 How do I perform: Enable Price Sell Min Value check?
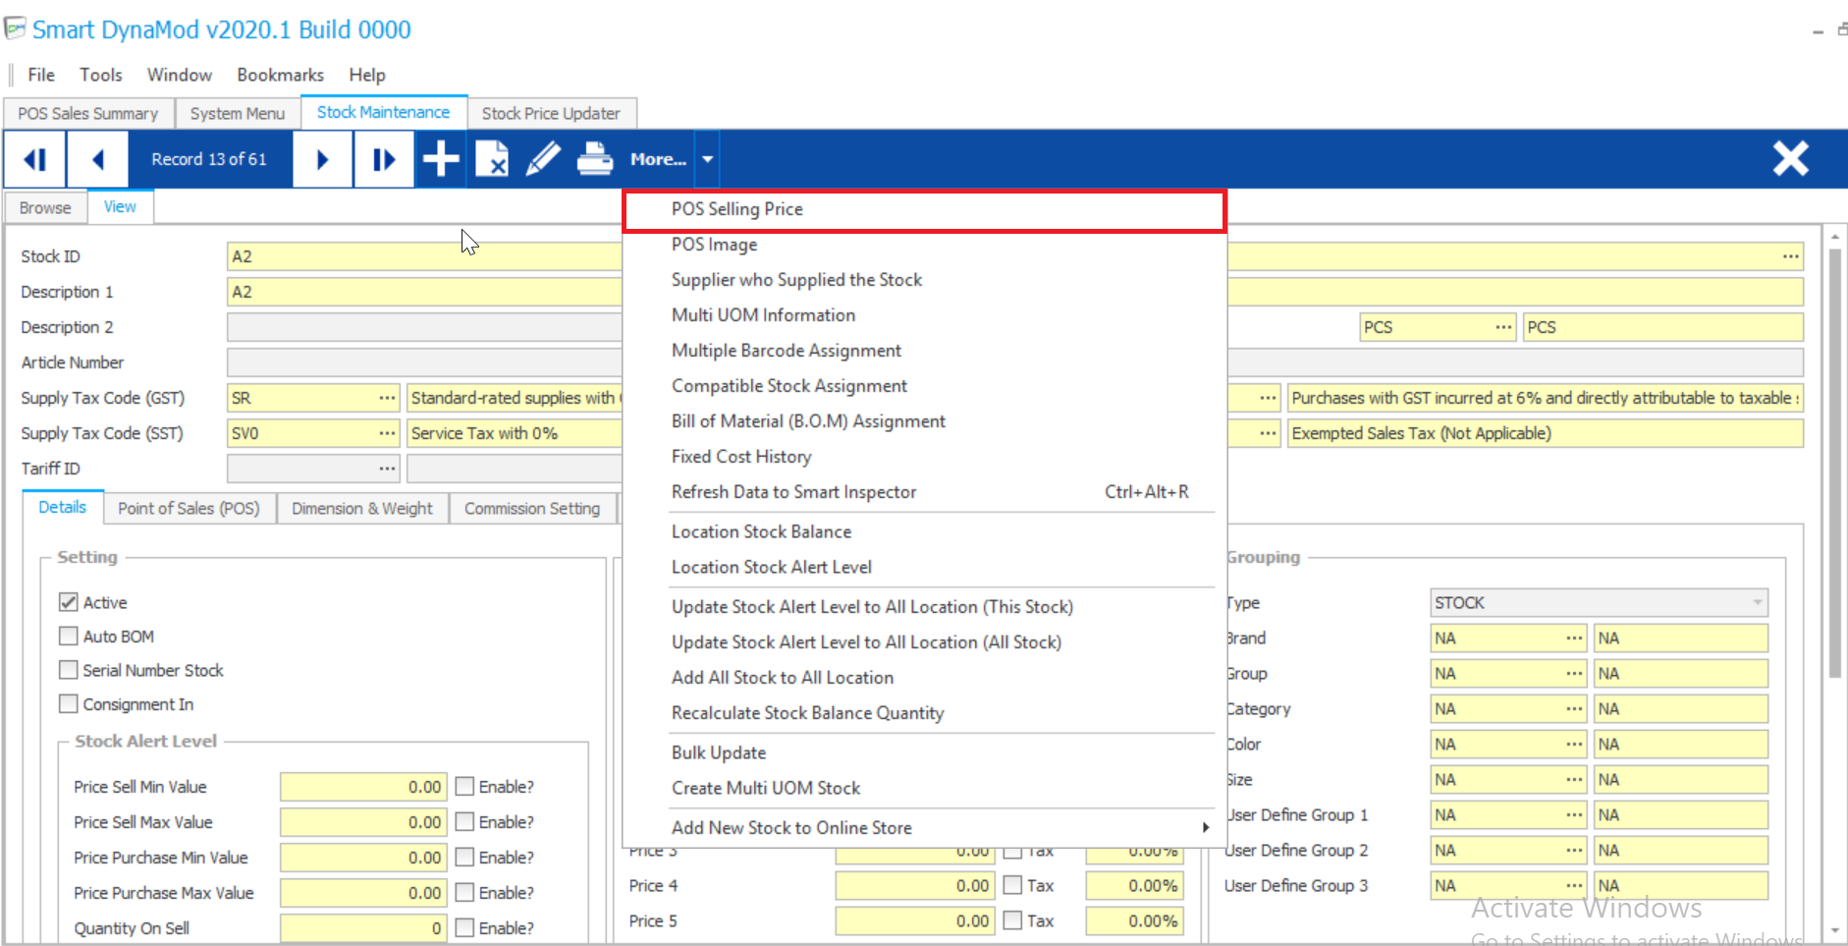click(464, 787)
